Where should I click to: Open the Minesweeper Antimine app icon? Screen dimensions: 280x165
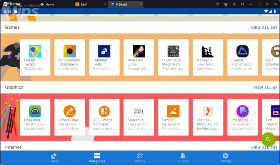point(70,51)
